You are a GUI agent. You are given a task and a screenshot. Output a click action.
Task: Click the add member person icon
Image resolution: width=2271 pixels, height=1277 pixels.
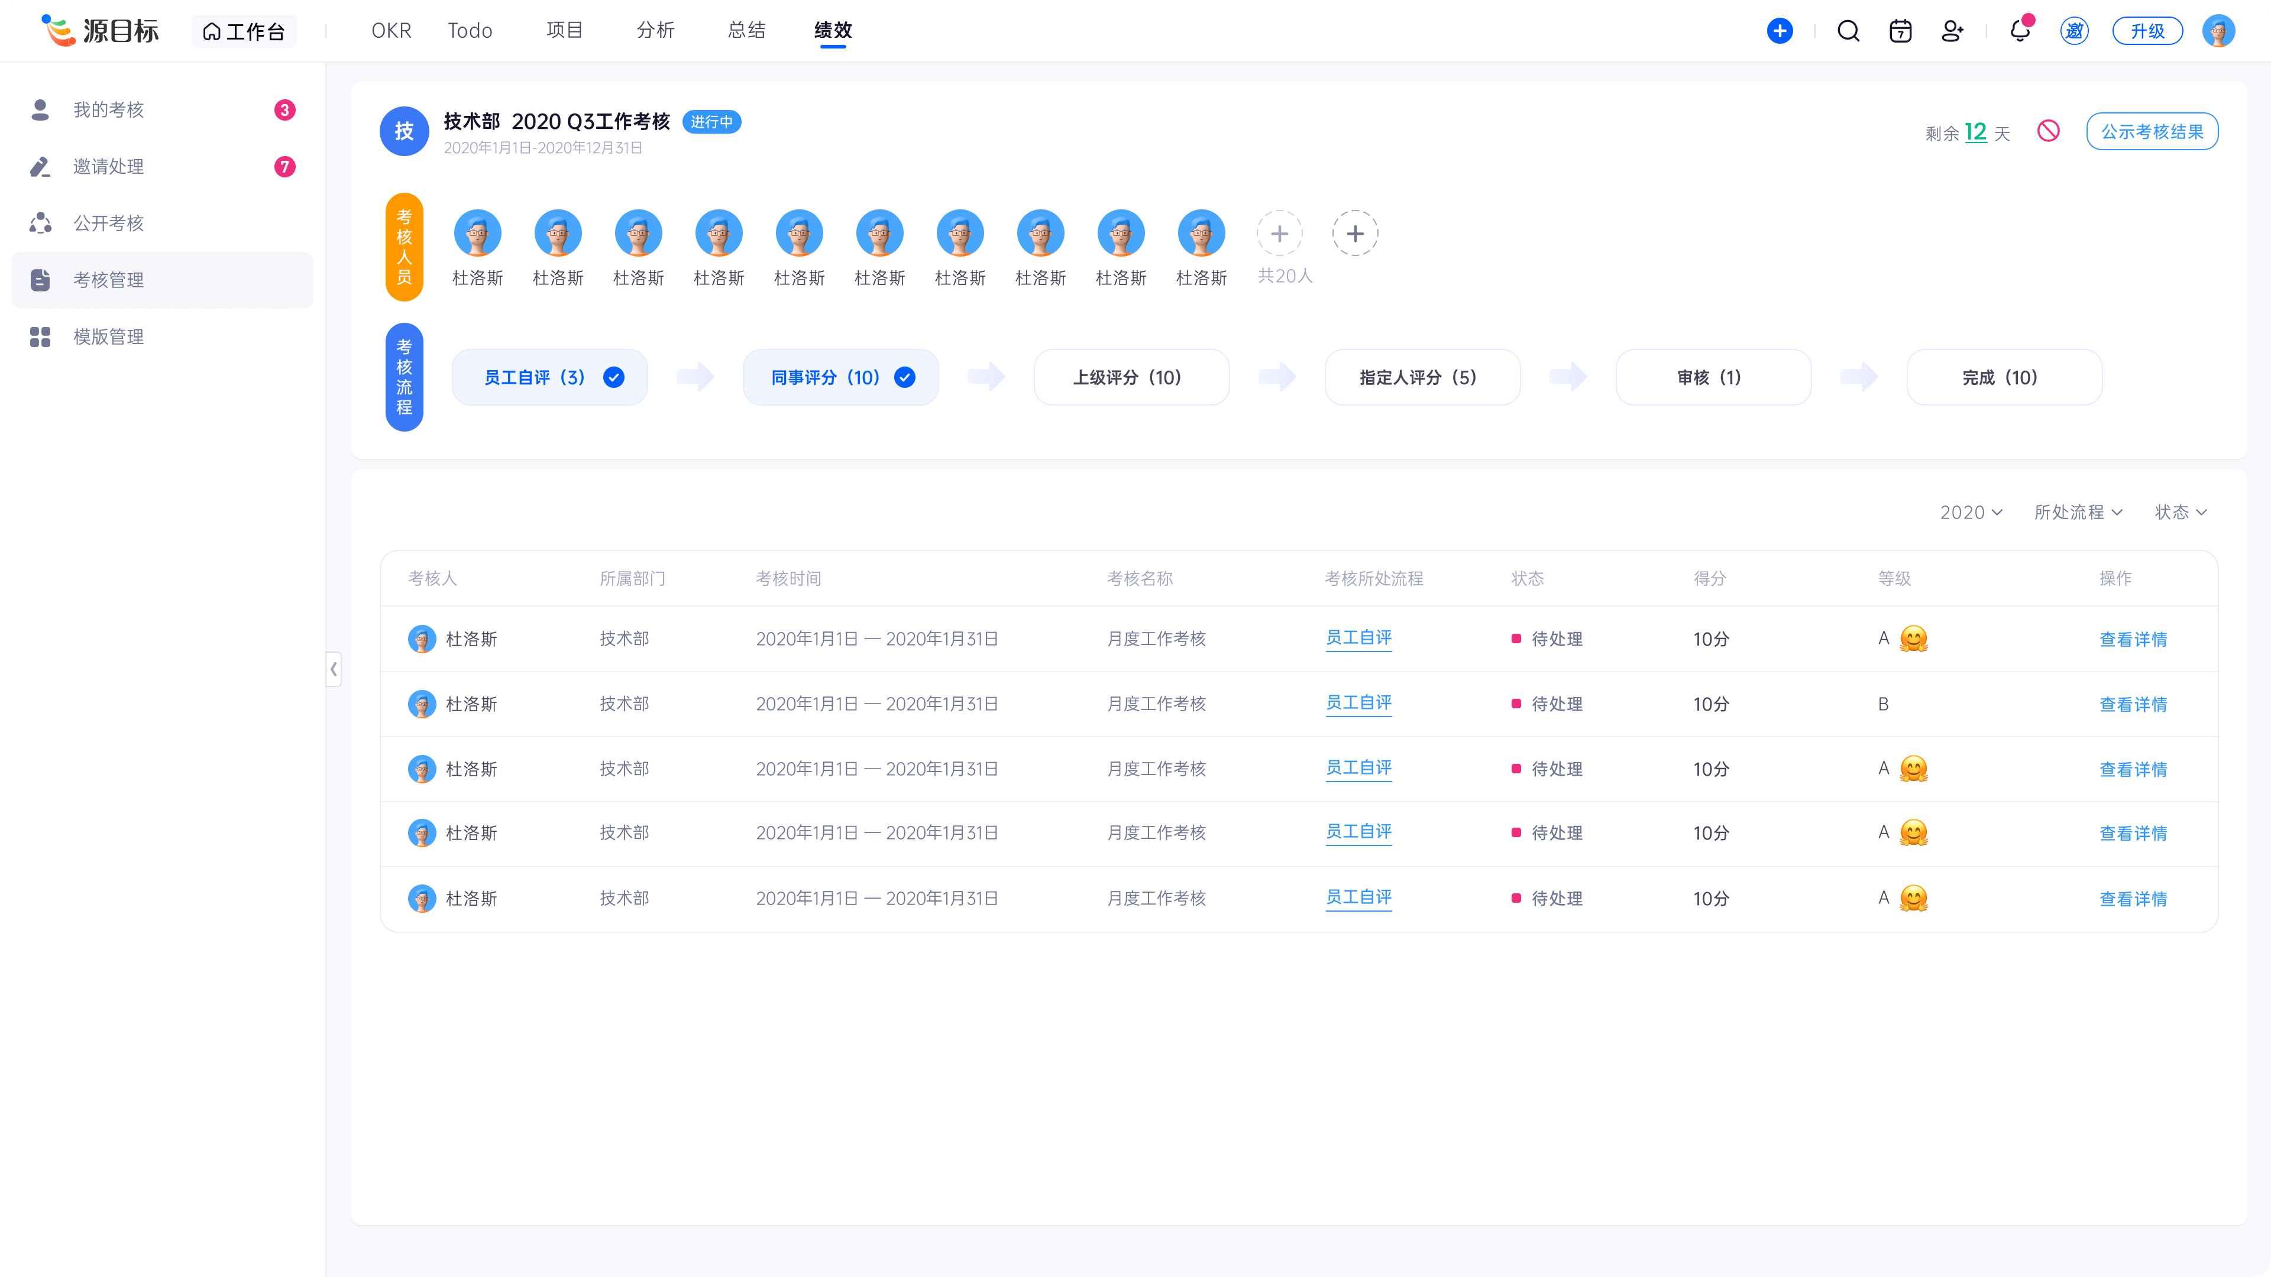click(1952, 31)
